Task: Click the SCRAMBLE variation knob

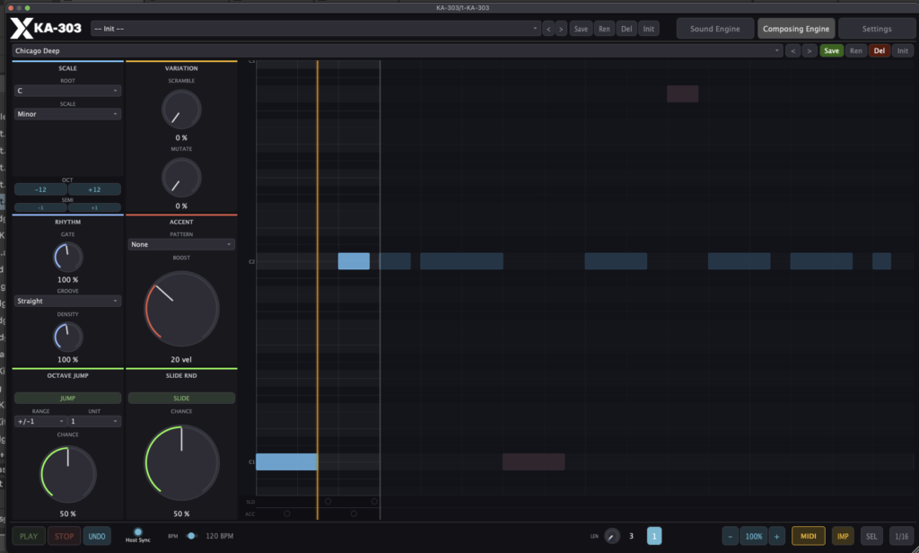Action: tap(181, 110)
